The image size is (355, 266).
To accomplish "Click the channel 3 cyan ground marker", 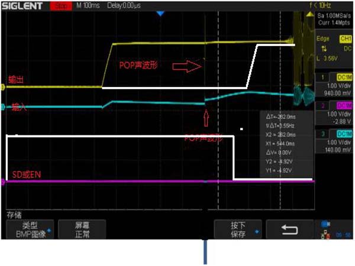I will pyautogui.click(x=3, y=107).
